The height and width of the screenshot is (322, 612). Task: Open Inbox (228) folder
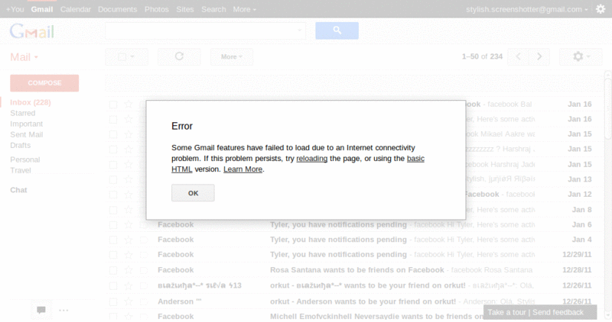pos(31,102)
